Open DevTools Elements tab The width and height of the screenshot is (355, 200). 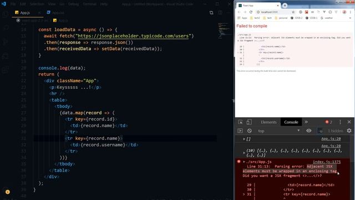[x=268, y=122]
